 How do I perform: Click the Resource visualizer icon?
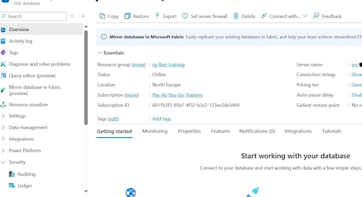(x=3, y=104)
